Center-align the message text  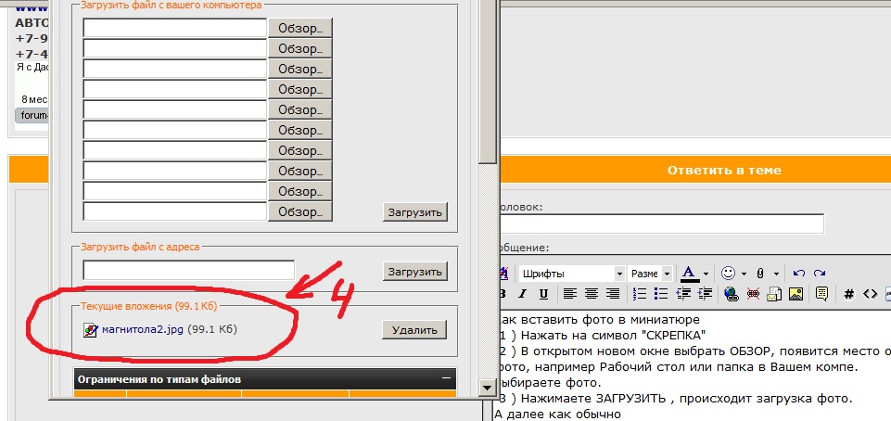tap(591, 294)
